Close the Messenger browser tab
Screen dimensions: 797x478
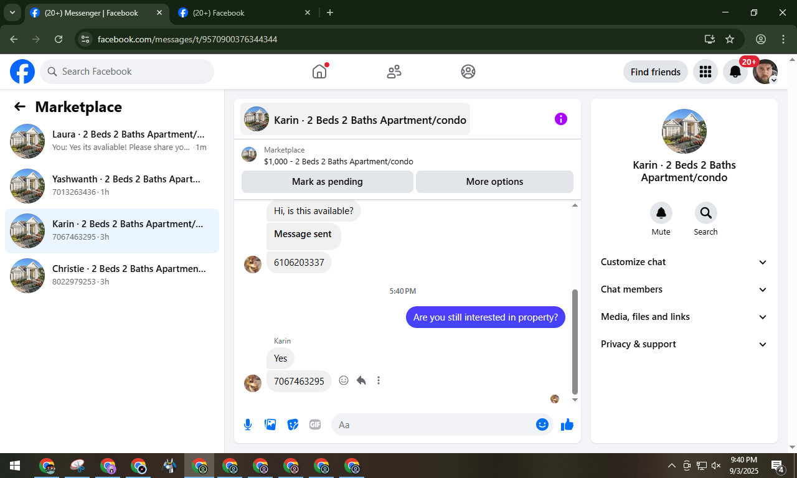point(159,12)
